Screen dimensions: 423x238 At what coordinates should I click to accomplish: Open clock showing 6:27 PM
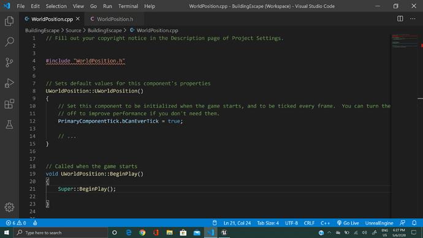click(x=398, y=232)
